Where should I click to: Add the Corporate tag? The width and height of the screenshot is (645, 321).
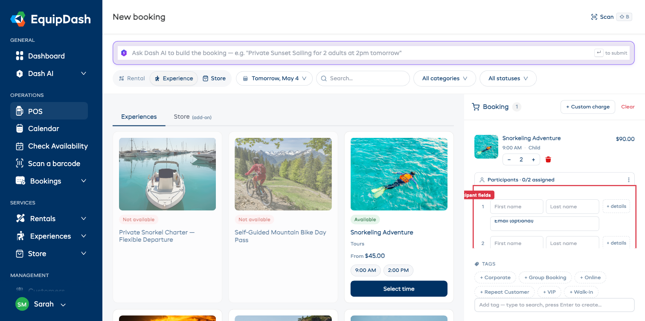(x=495, y=277)
